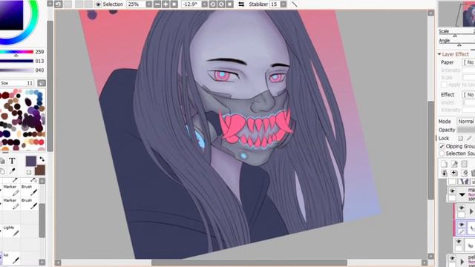The image size is (475, 267).
Task: Open the blending Mode Normal dropdown
Action: click(466, 122)
